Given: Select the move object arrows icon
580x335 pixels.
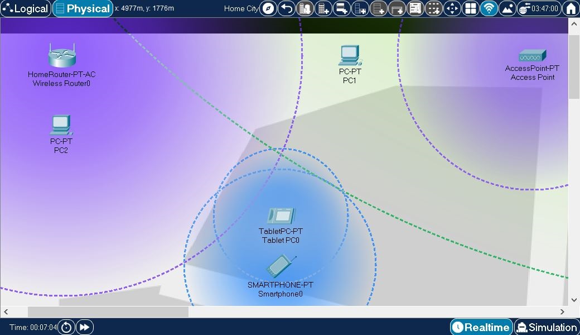Looking at the screenshot, I should tap(452, 8).
